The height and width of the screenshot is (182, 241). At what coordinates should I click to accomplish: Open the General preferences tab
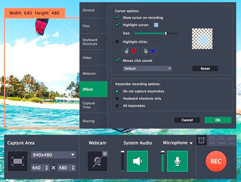coord(93,10)
